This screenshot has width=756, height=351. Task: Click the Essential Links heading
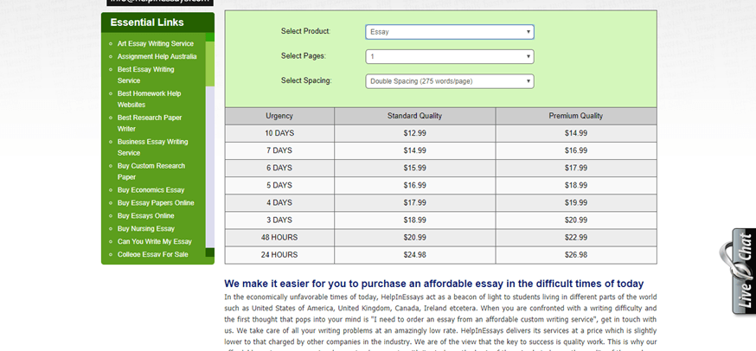[x=147, y=22]
